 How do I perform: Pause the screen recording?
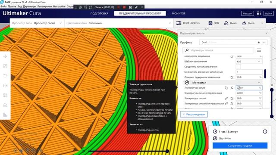tap(119, 7)
